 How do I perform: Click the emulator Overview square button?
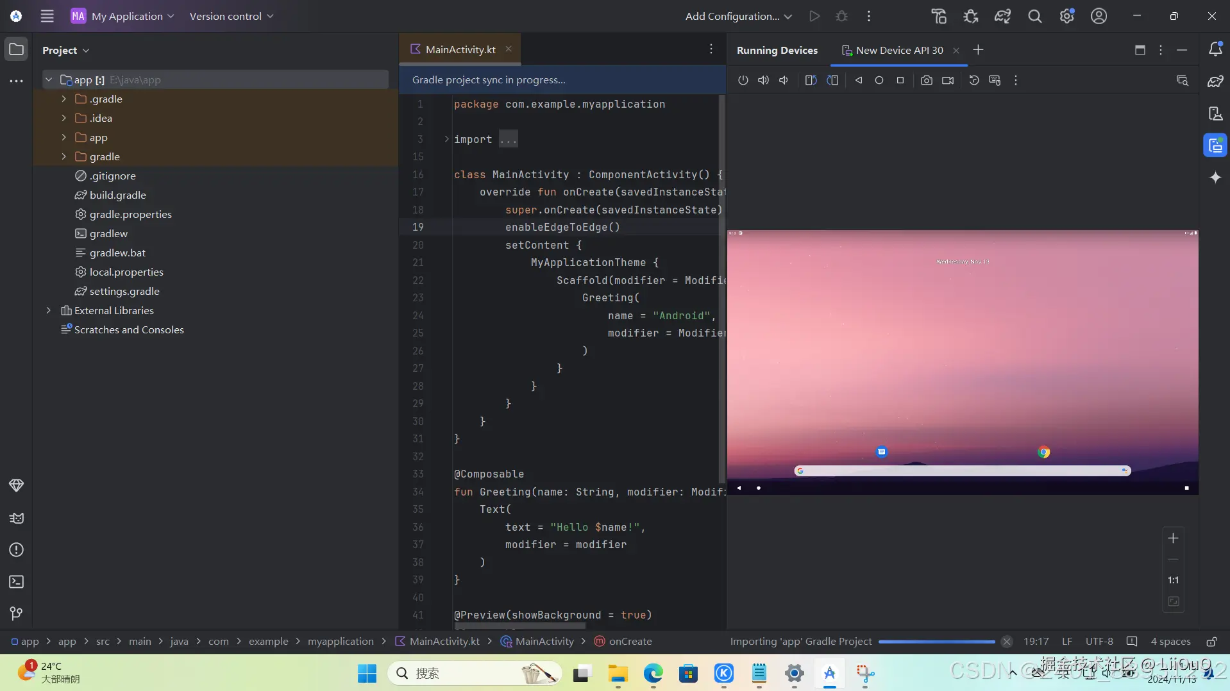[x=900, y=80]
